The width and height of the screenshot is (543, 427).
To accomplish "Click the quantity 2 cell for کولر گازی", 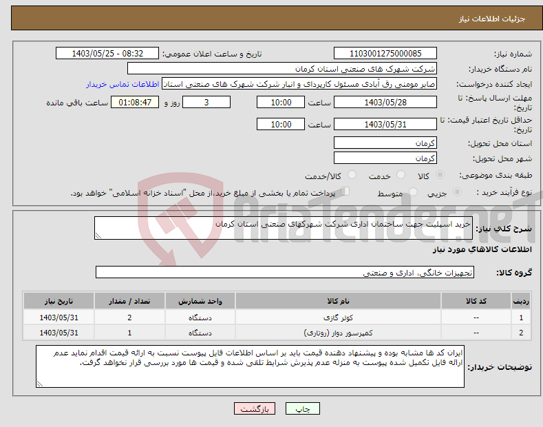I will [129, 317].
